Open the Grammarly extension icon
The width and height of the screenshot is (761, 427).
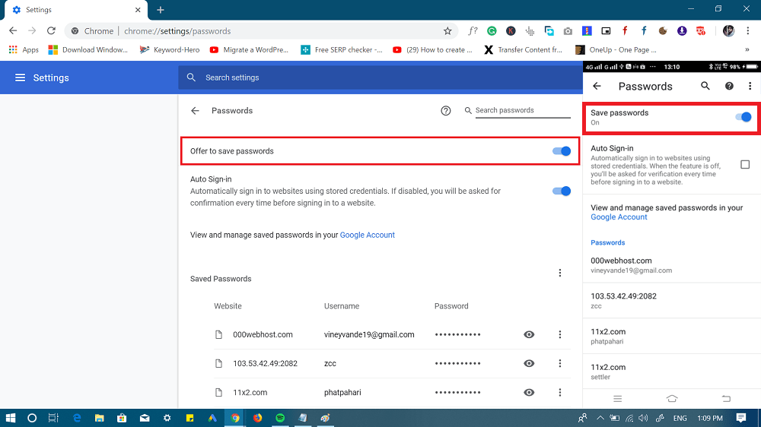click(492, 31)
